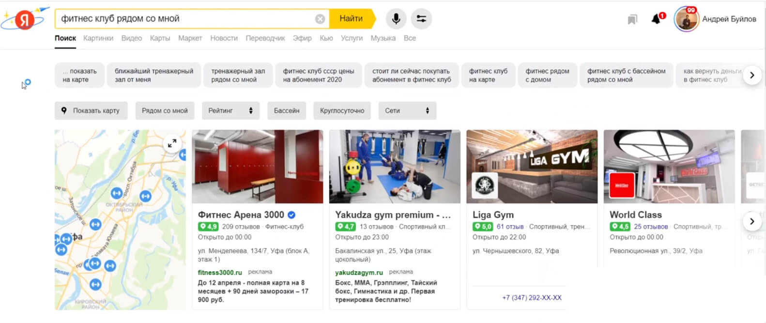Open the Все services tab
This screenshot has width=766, height=323.
[410, 38]
